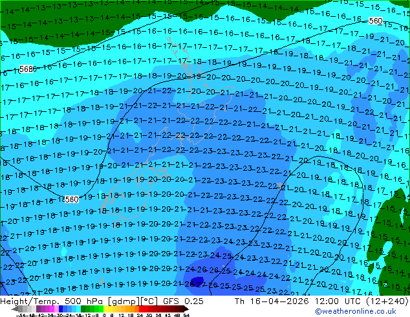Image resolution: width=410 pixels, height=317 pixels.
Task: Open the weatheronline.co.uk link
Action: (x=356, y=311)
